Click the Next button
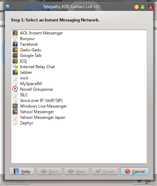The image size is (157, 186). [x=77, y=171]
